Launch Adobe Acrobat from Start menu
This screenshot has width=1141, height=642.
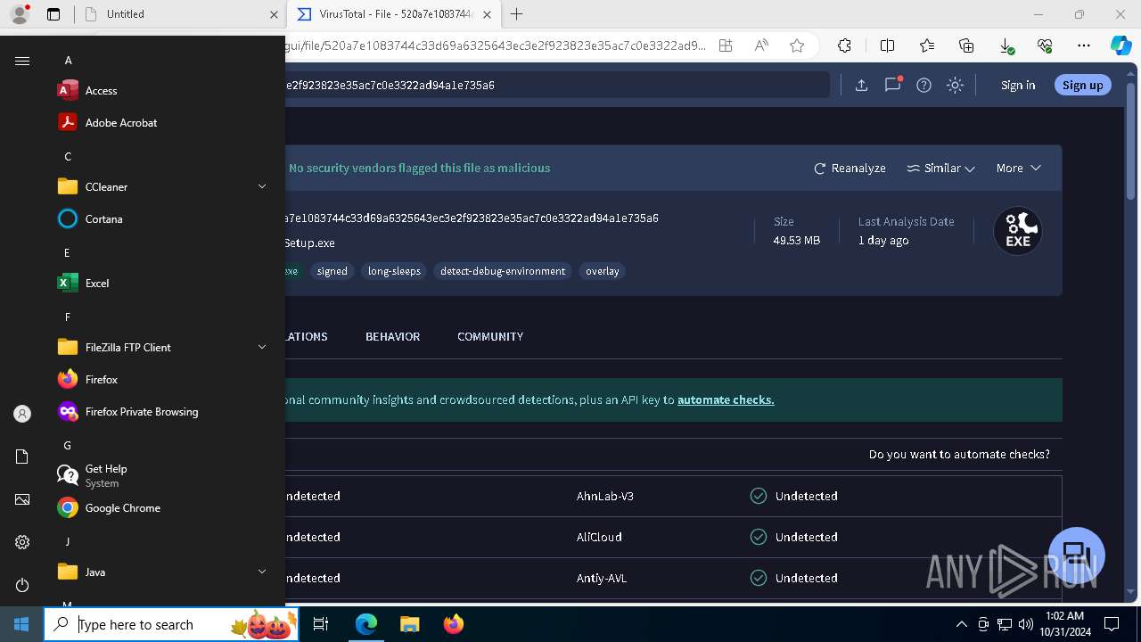[160, 122]
